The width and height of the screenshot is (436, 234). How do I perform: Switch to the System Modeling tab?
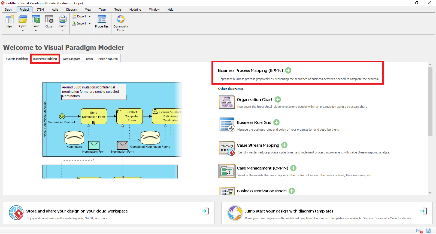(x=17, y=59)
